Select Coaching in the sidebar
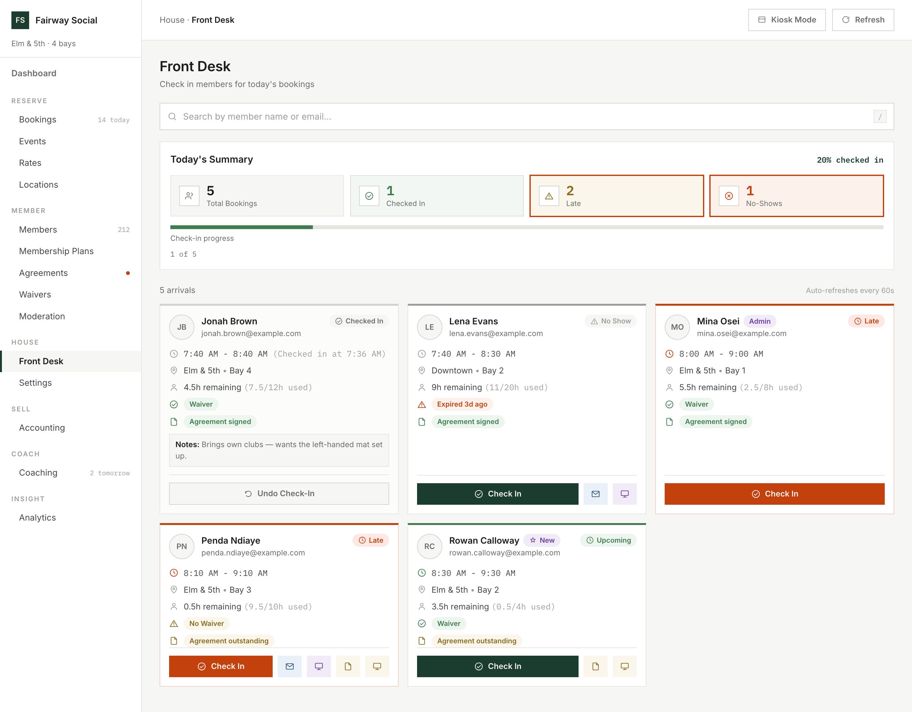912x712 pixels. click(x=71, y=472)
